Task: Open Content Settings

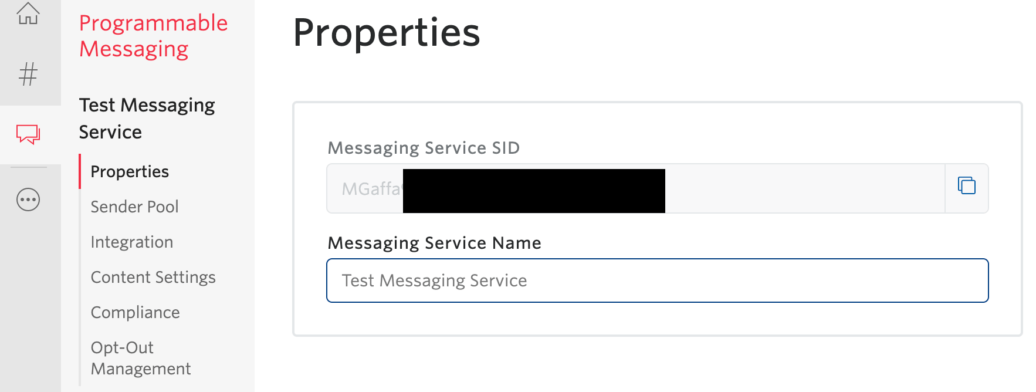Action: click(153, 277)
